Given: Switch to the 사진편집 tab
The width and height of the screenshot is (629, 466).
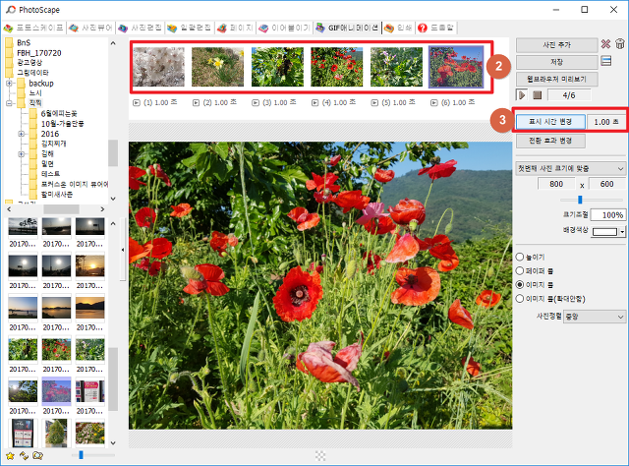Looking at the screenshot, I should click(140, 28).
